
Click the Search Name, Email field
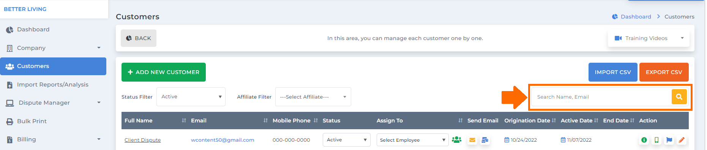601,97
